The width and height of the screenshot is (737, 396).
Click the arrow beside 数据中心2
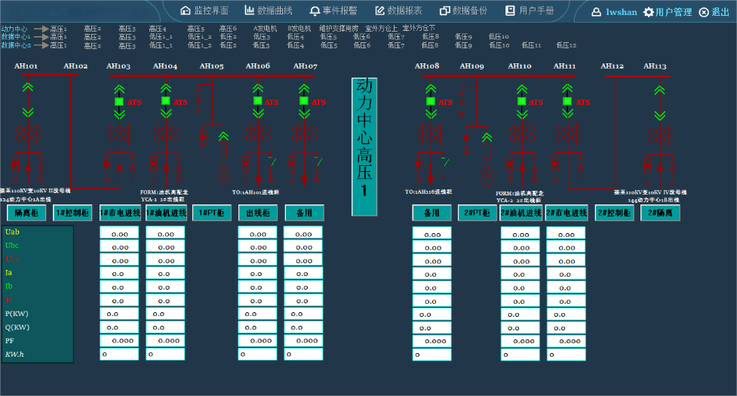(41, 45)
